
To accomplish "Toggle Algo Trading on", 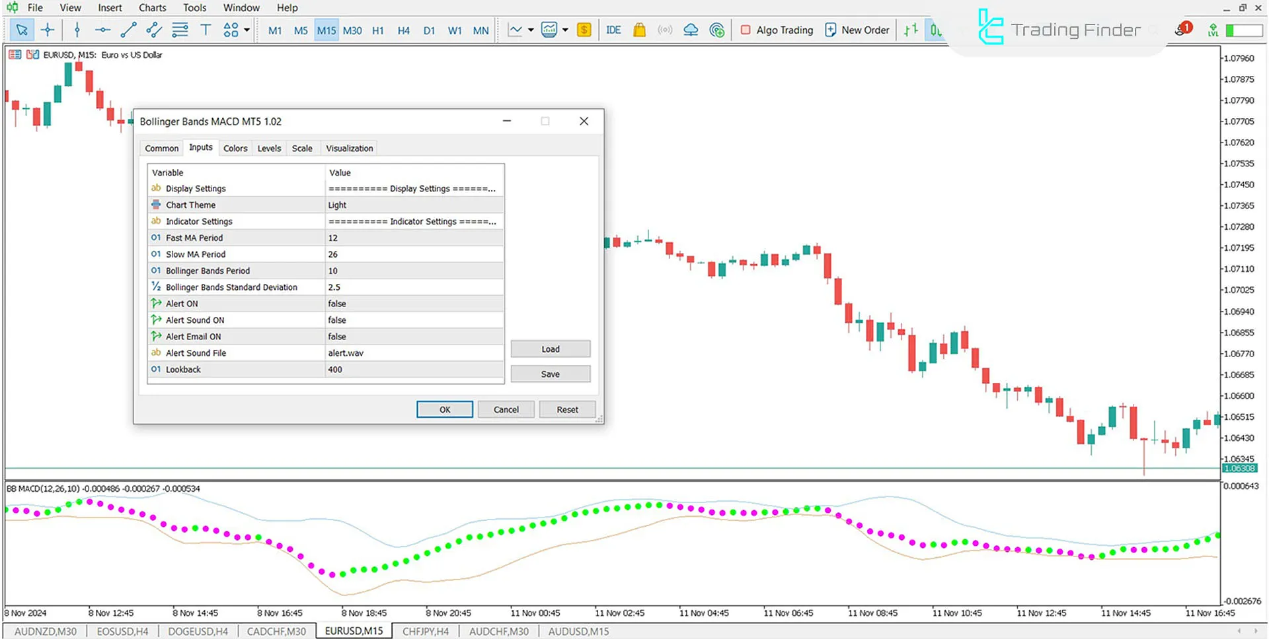I will pyautogui.click(x=777, y=30).
